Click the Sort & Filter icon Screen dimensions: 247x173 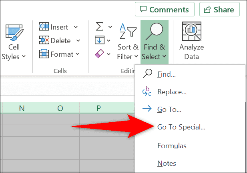coord(127,33)
